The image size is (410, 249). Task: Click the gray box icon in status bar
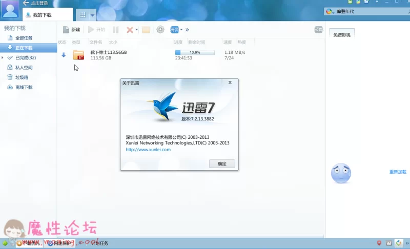tap(389, 243)
